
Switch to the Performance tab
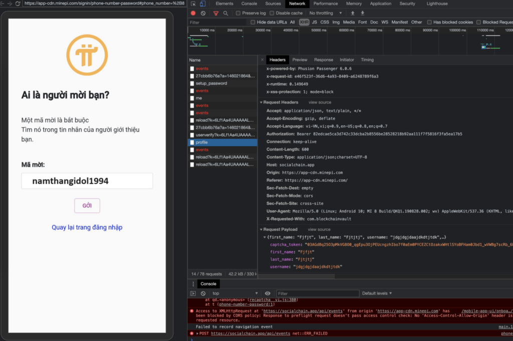click(x=326, y=4)
